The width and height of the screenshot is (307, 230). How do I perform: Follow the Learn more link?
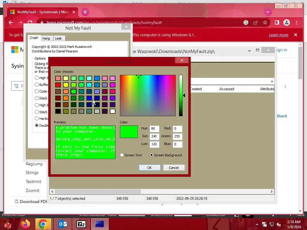tap(279, 35)
